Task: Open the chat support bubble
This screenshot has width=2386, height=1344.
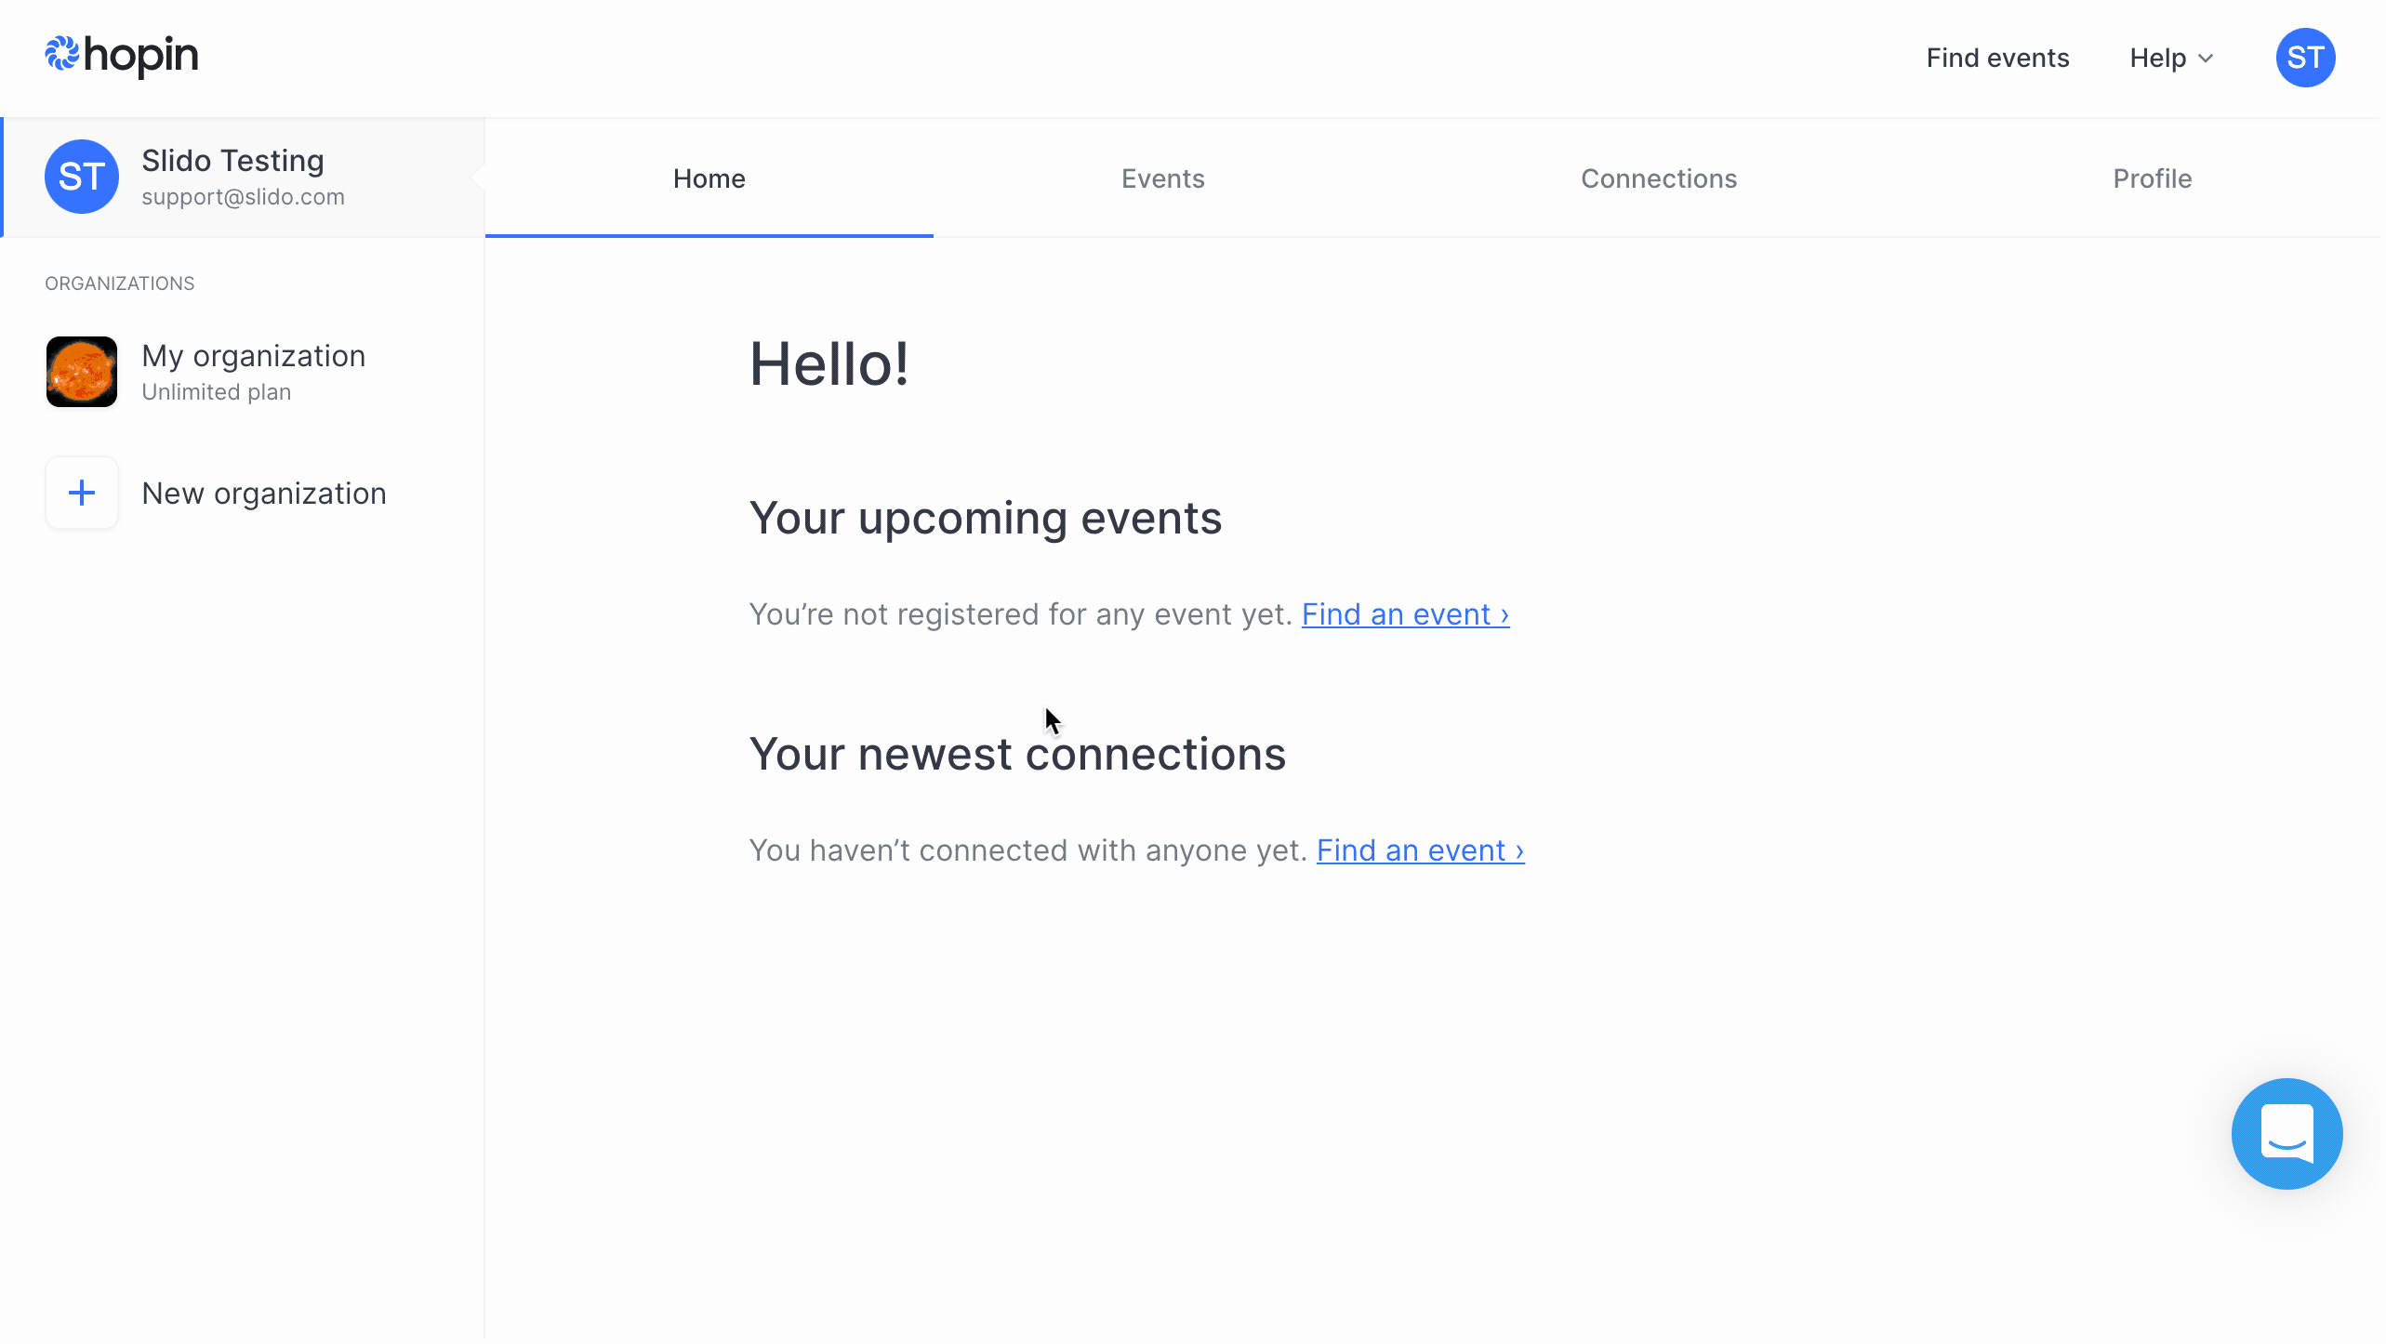Action: coord(2287,1133)
